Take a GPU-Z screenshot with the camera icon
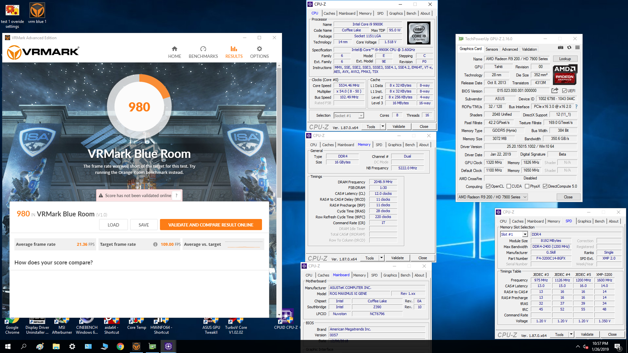The width and height of the screenshot is (628, 353). 561,48
